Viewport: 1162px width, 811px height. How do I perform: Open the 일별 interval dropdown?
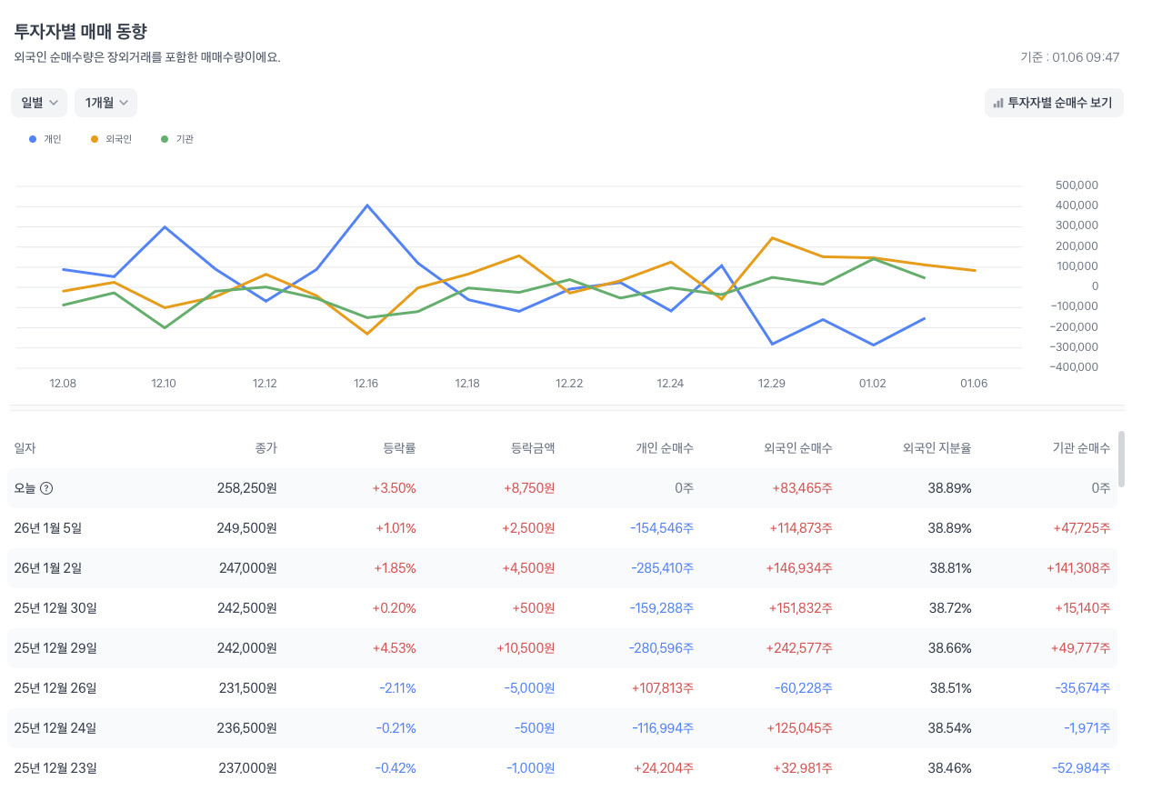39,103
